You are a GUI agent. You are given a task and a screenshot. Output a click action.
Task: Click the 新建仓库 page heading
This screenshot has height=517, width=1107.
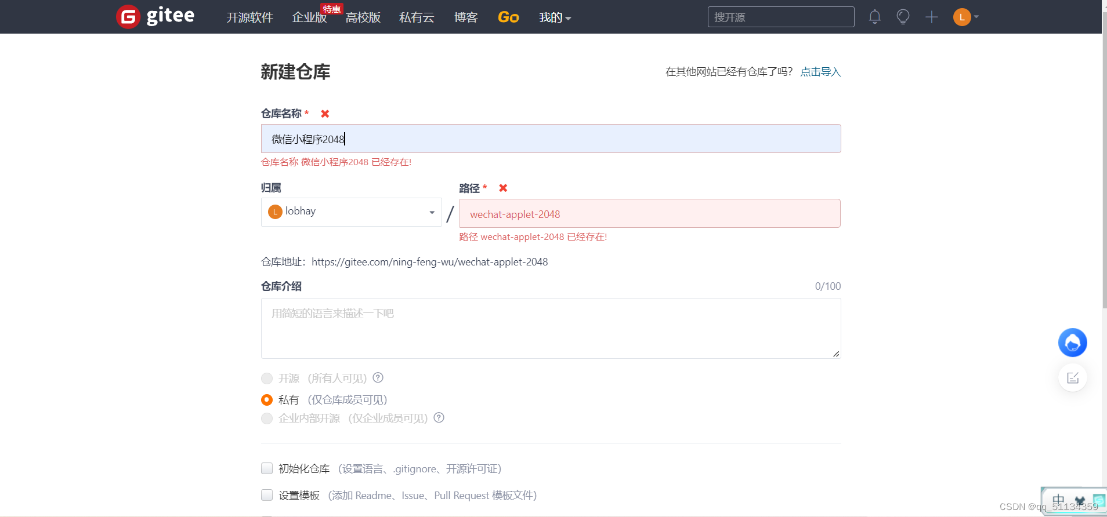[x=295, y=72]
